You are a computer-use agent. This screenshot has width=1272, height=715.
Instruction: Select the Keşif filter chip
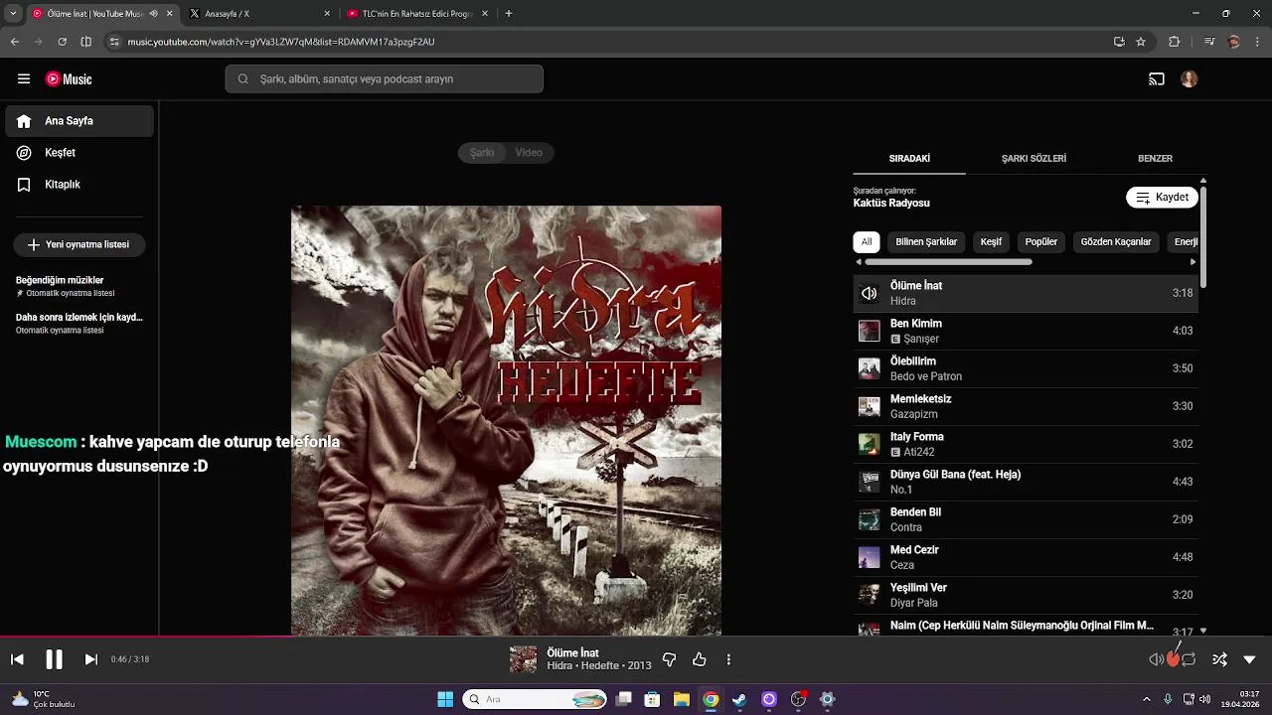point(991,242)
